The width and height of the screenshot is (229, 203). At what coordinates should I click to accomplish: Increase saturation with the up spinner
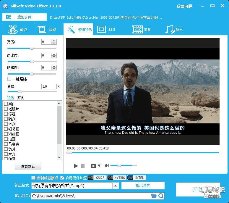pos(54,66)
